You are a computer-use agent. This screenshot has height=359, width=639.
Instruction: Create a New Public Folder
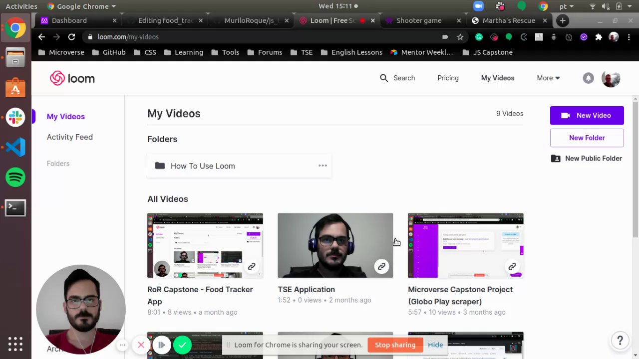[587, 159]
